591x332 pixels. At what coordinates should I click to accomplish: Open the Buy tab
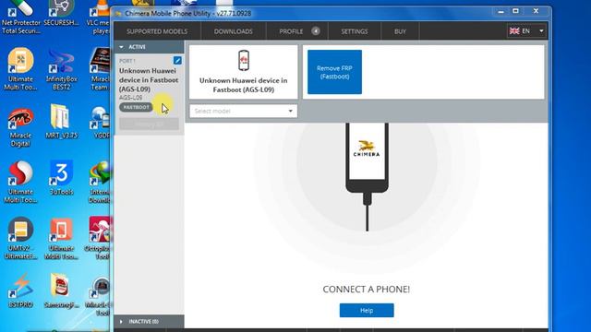400,31
